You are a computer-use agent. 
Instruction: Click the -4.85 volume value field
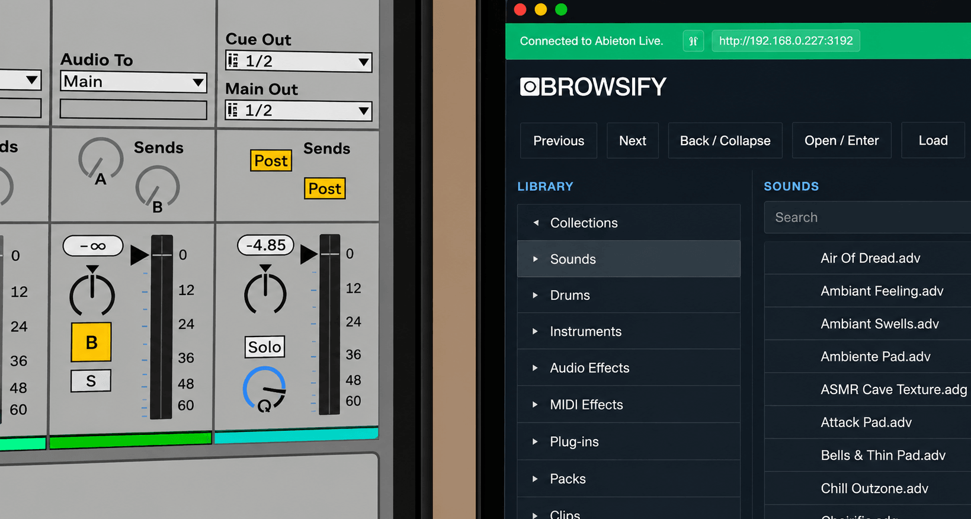click(x=265, y=245)
